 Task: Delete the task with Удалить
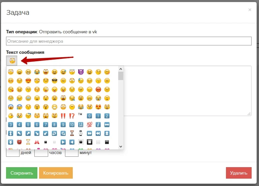pyautogui.click(x=239, y=173)
